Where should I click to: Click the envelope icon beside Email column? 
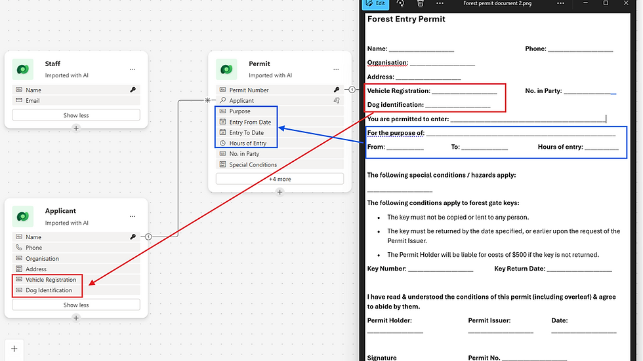[19, 100]
